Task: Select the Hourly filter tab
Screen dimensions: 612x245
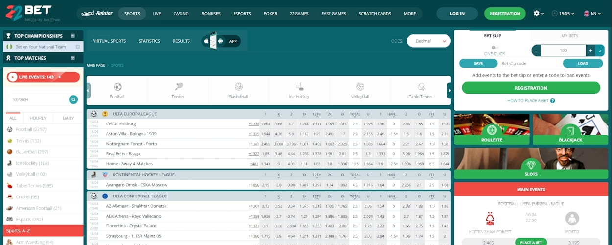Action: coord(38,118)
